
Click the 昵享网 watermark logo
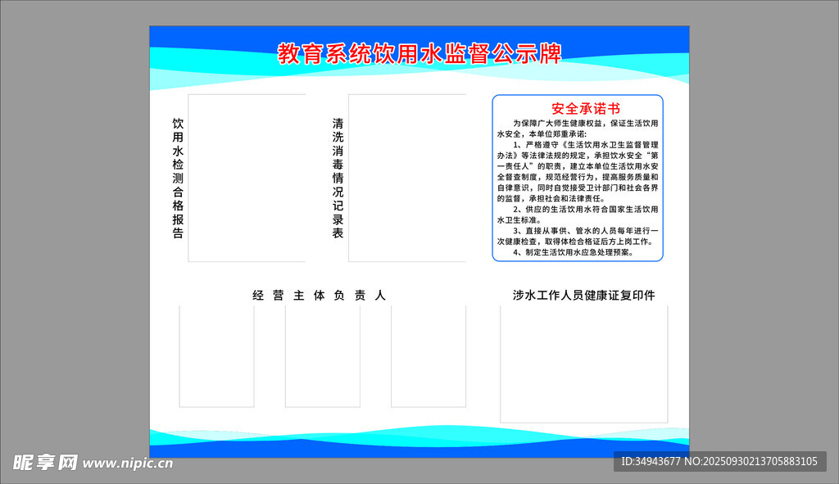coord(45,462)
